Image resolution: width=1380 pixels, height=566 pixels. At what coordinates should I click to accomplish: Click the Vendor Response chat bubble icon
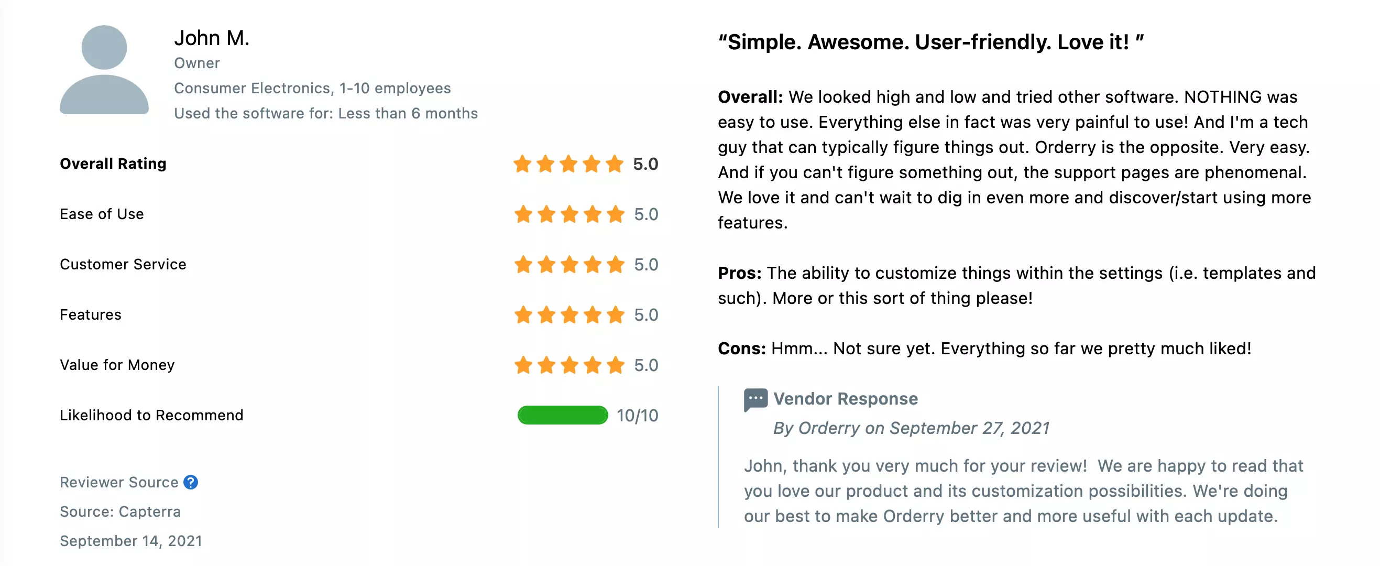pyautogui.click(x=755, y=400)
